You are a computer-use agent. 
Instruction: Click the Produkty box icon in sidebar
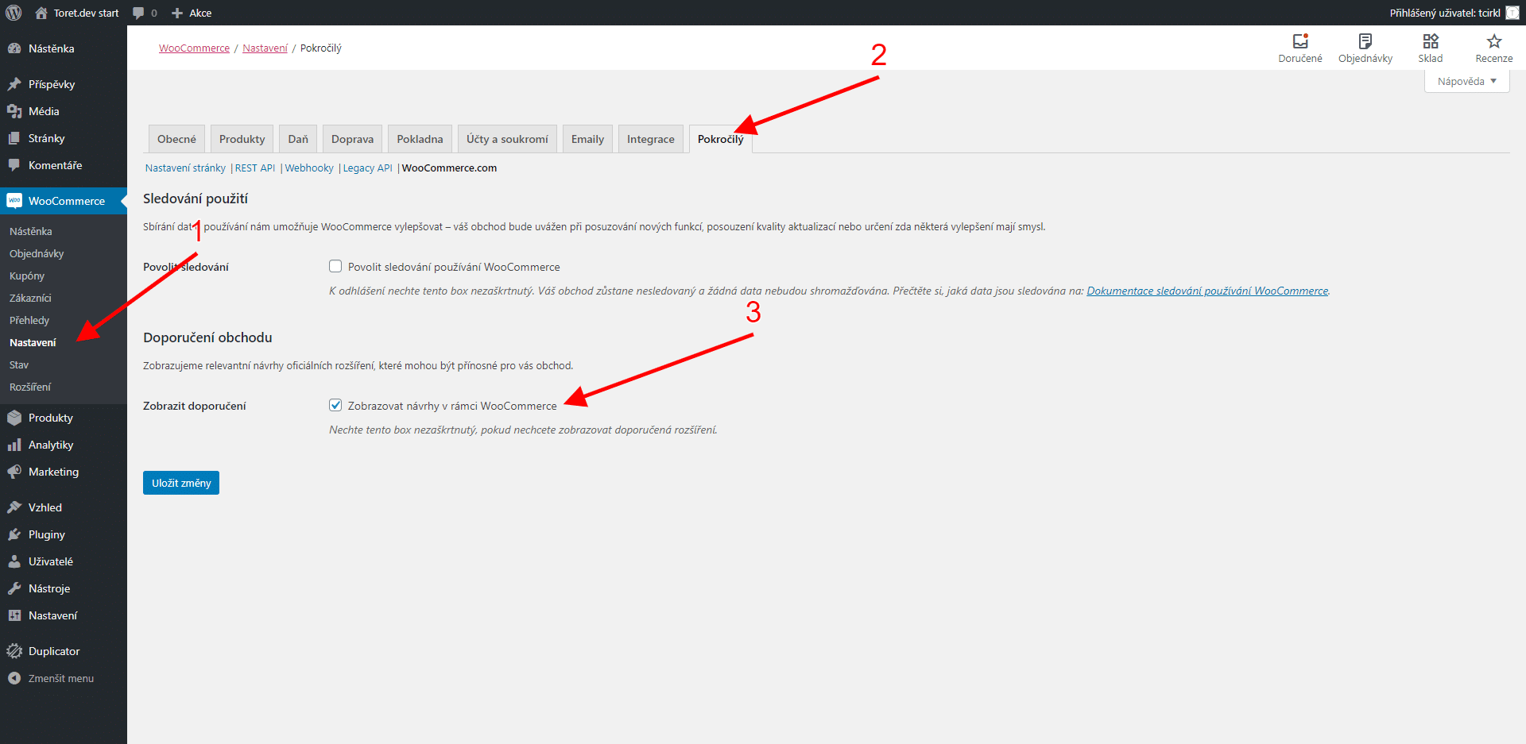[14, 418]
